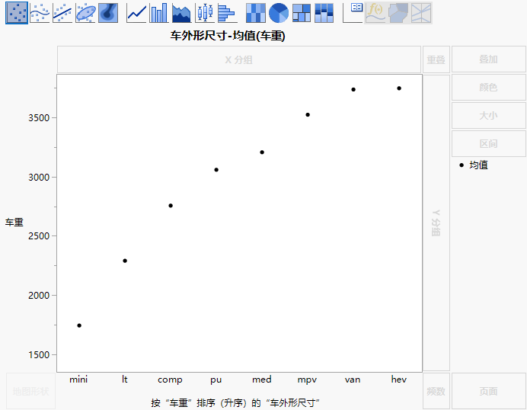
Task: Select the Smoother element icon
Action: [x=40, y=13]
